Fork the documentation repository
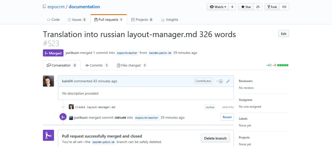332x147 pixels. [272, 7]
